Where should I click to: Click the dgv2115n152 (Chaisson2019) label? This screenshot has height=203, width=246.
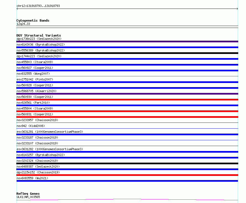[38, 172]
